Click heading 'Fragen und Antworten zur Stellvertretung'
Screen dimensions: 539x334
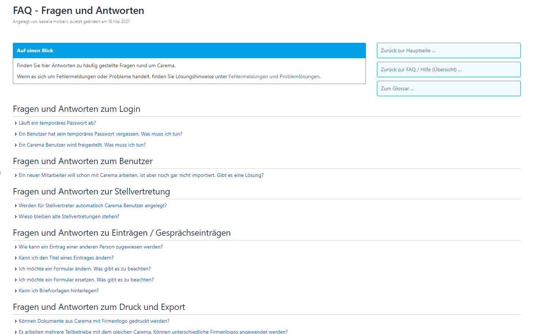[x=91, y=191]
